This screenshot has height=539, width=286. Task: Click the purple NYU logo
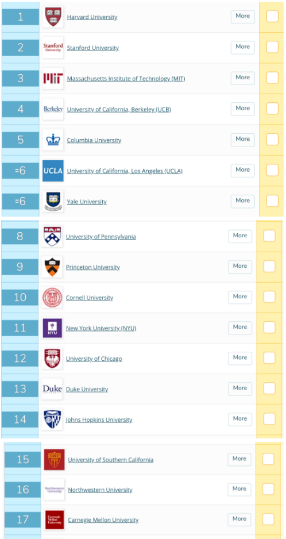tap(52, 328)
